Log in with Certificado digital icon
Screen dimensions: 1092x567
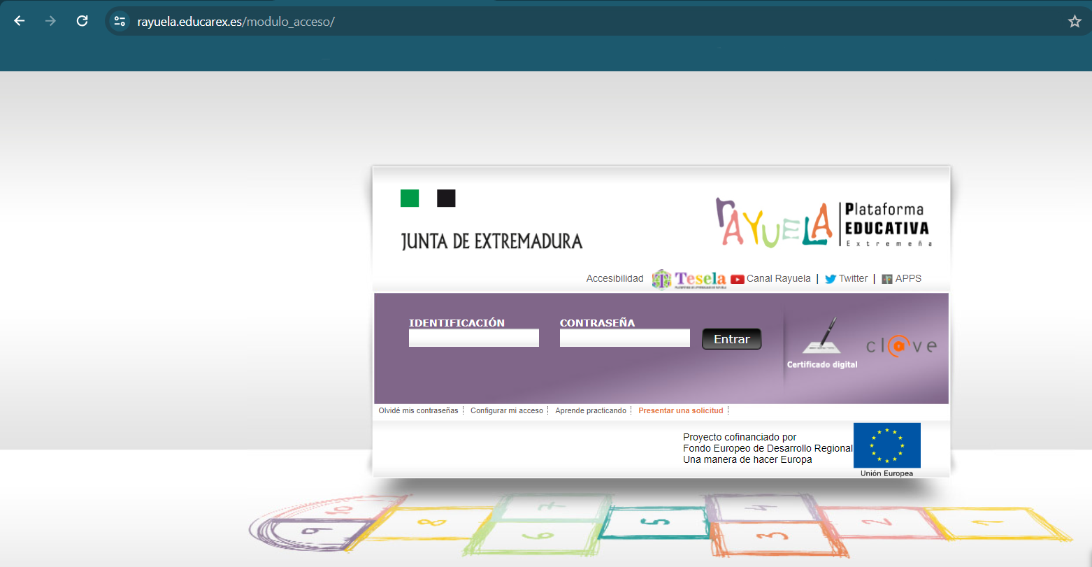pyautogui.click(x=822, y=343)
